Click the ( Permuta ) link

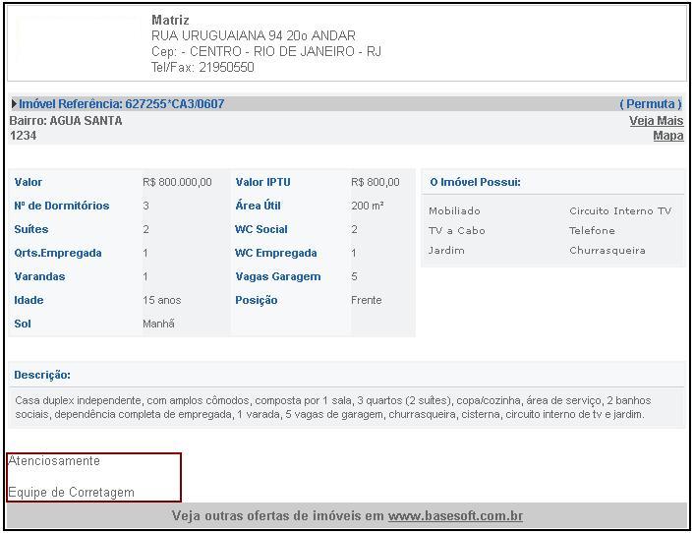(x=650, y=104)
